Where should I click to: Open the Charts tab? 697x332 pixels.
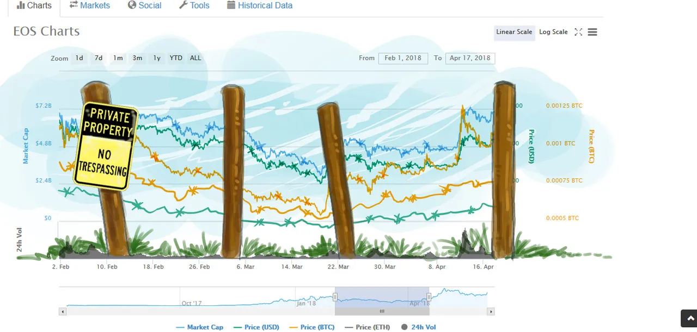click(34, 6)
